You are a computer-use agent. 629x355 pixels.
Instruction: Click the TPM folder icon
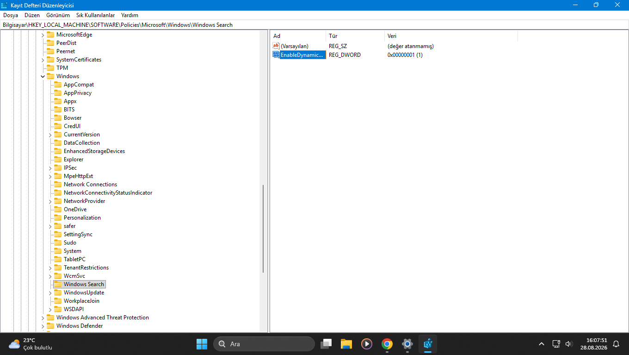tap(50, 68)
